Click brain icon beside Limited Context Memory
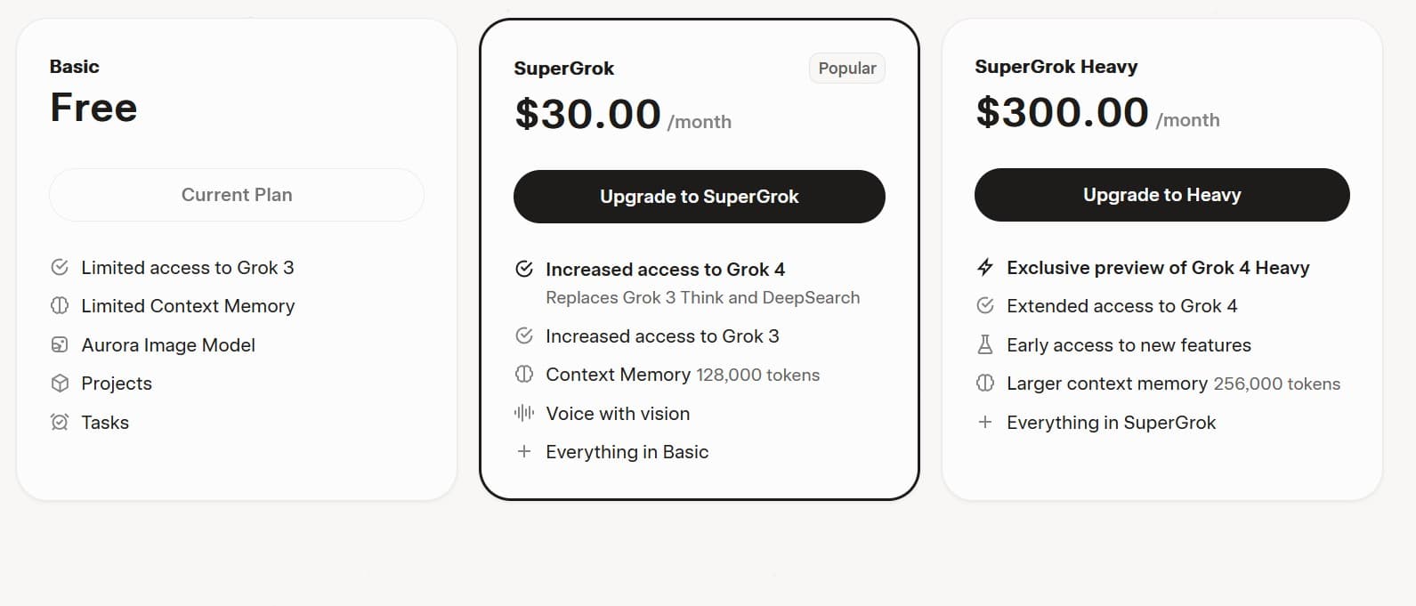This screenshot has height=606, width=1416. click(x=60, y=306)
